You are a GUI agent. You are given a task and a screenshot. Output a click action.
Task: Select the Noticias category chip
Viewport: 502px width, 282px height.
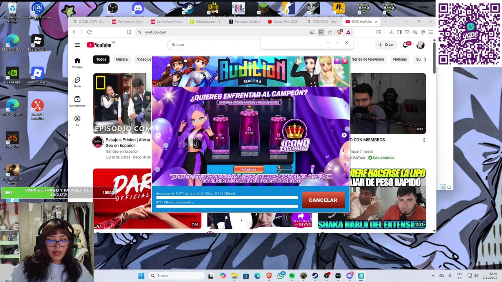point(400,59)
